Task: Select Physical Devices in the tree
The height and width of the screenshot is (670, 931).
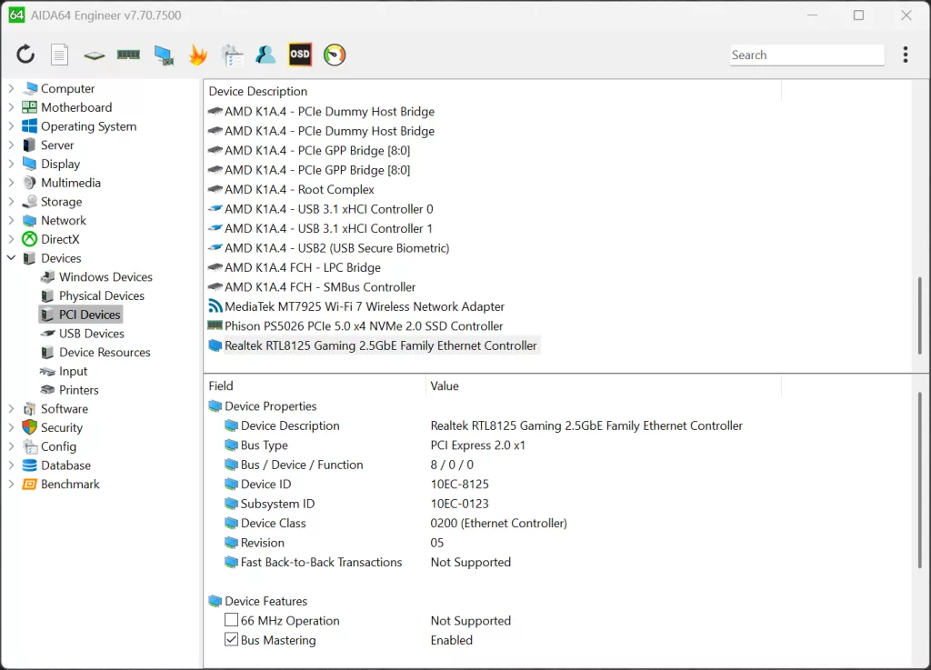Action: click(102, 295)
